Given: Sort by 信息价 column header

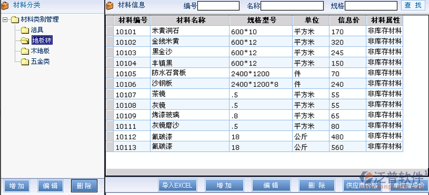Looking at the screenshot, I should (347, 20).
